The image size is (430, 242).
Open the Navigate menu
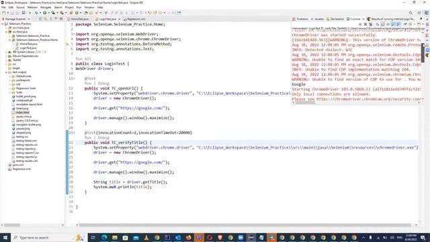tap(46, 7)
